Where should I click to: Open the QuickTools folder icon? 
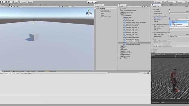[x=122, y=51]
